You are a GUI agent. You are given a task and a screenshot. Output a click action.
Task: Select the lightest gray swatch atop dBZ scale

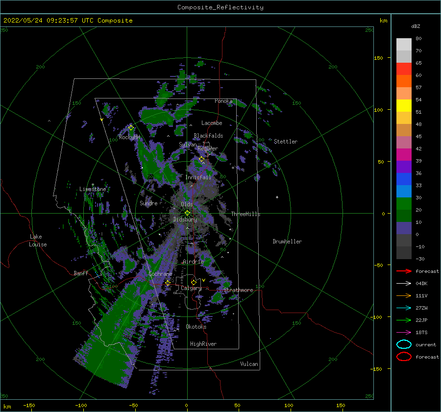404,45
